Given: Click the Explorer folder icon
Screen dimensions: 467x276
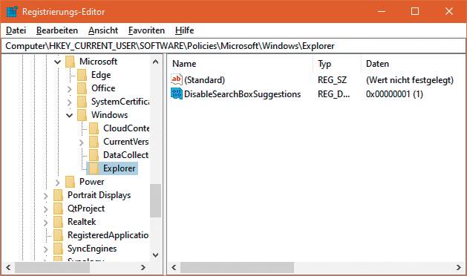Looking at the screenshot, I should tap(94, 168).
